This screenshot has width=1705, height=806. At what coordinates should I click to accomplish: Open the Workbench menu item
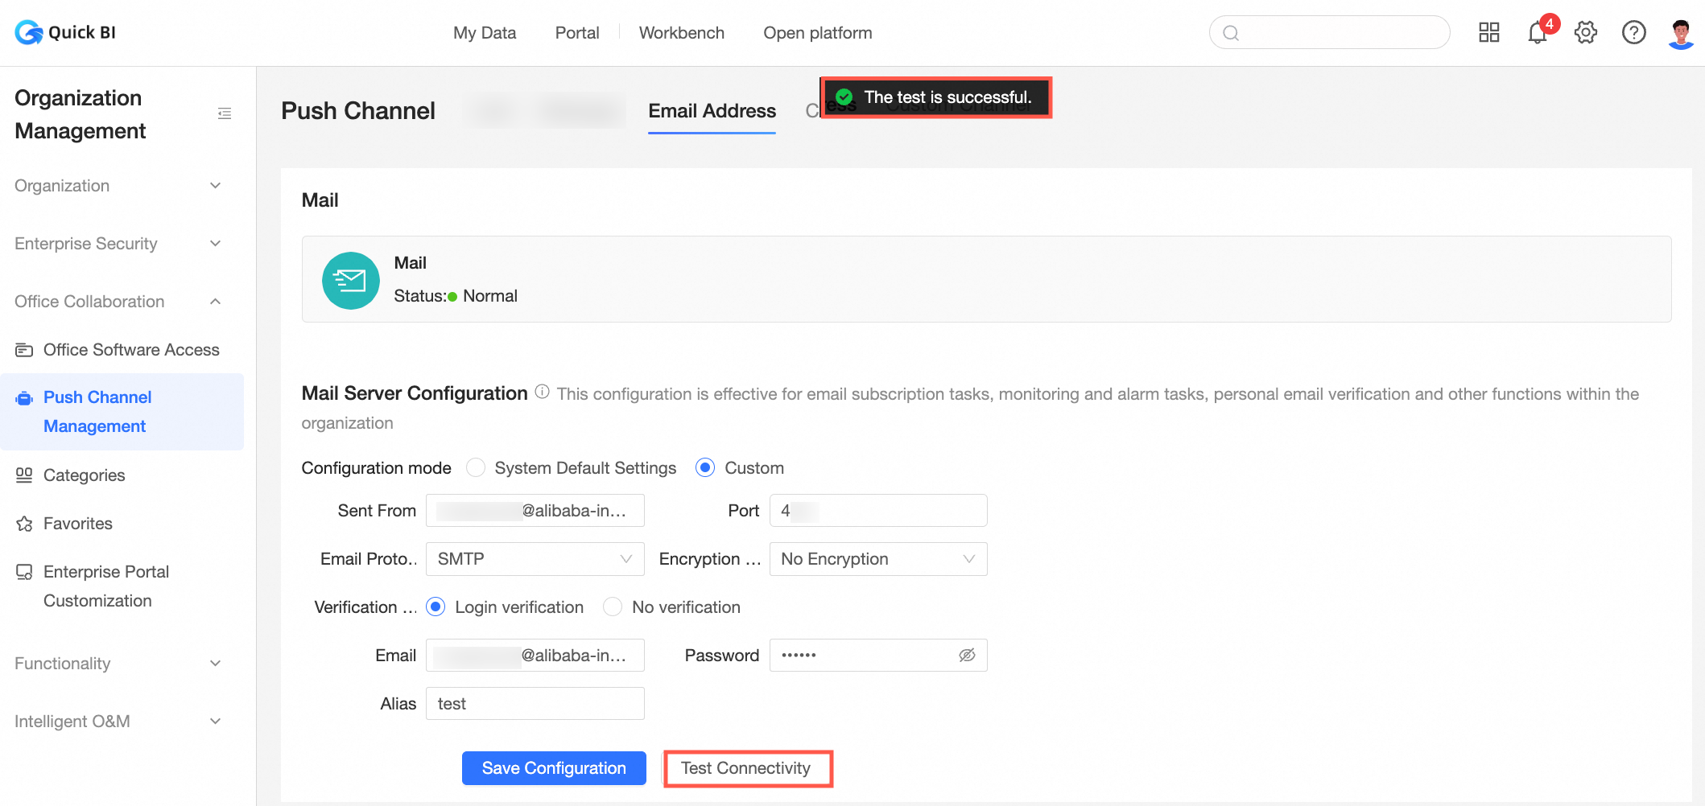(681, 33)
